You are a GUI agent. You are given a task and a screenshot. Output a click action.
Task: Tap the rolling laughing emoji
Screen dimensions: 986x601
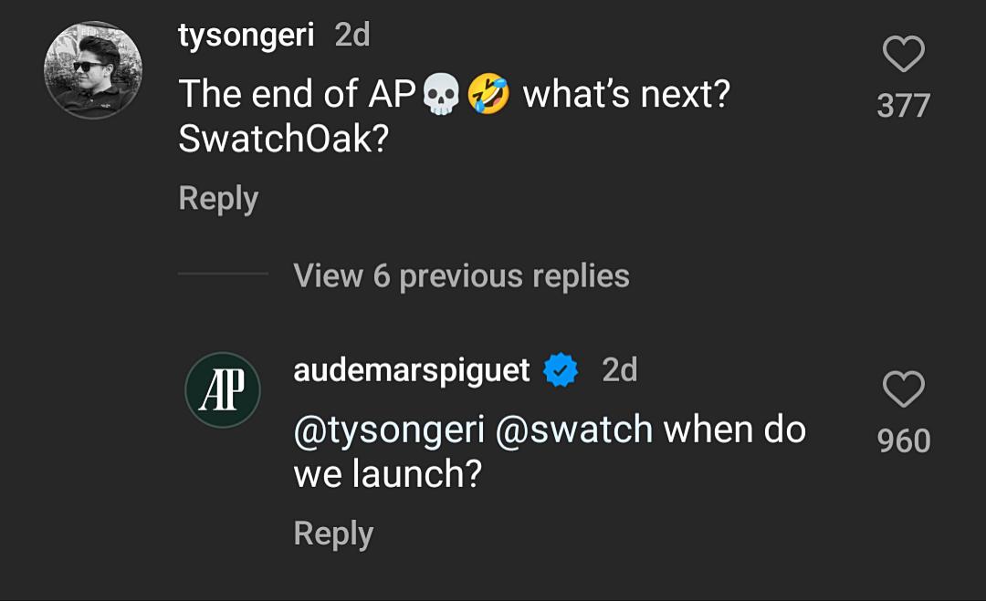[488, 94]
